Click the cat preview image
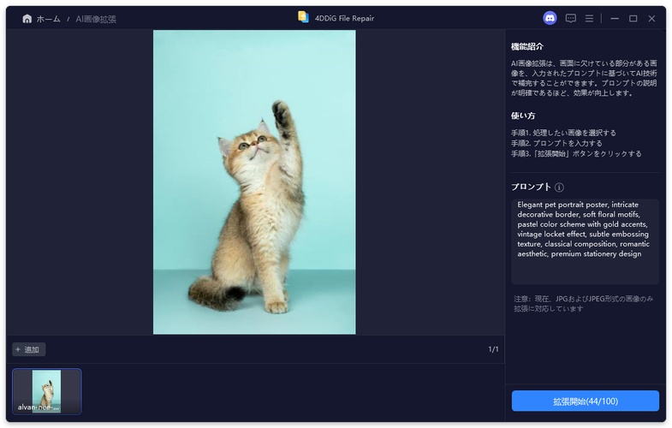The image size is (672, 428). (254, 182)
